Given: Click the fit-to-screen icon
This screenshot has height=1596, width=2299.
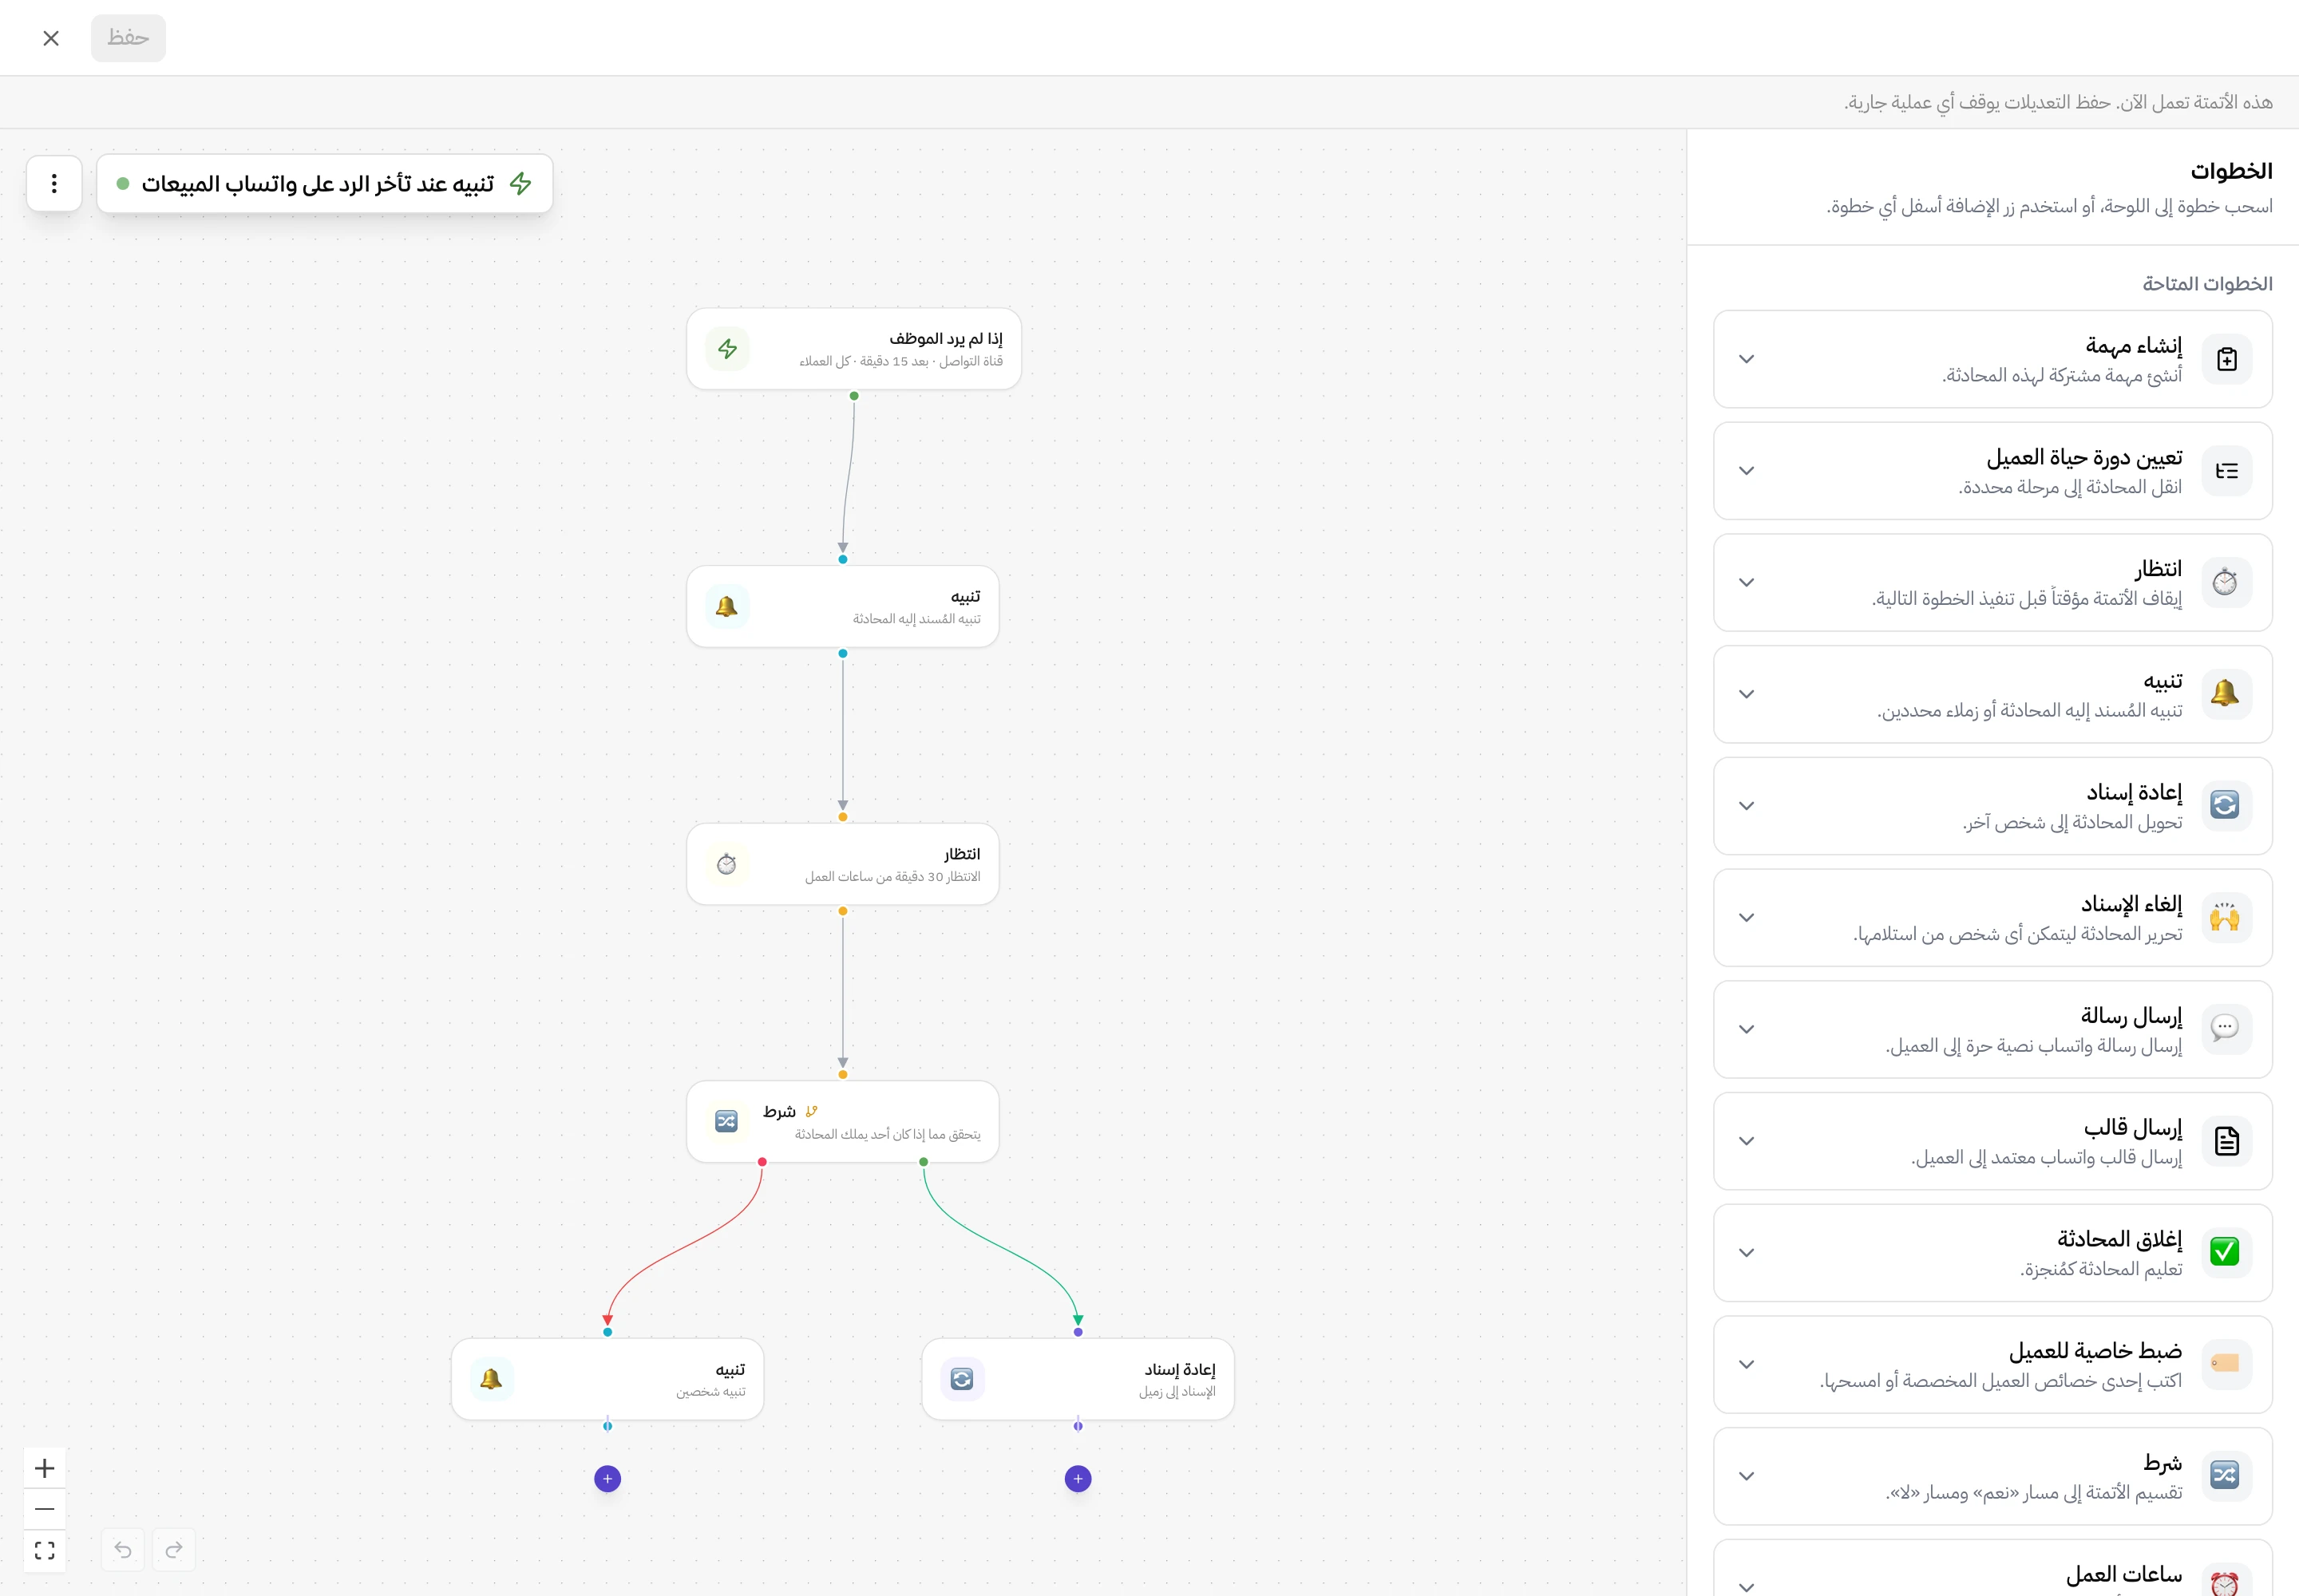Looking at the screenshot, I should pos(44,1550).
